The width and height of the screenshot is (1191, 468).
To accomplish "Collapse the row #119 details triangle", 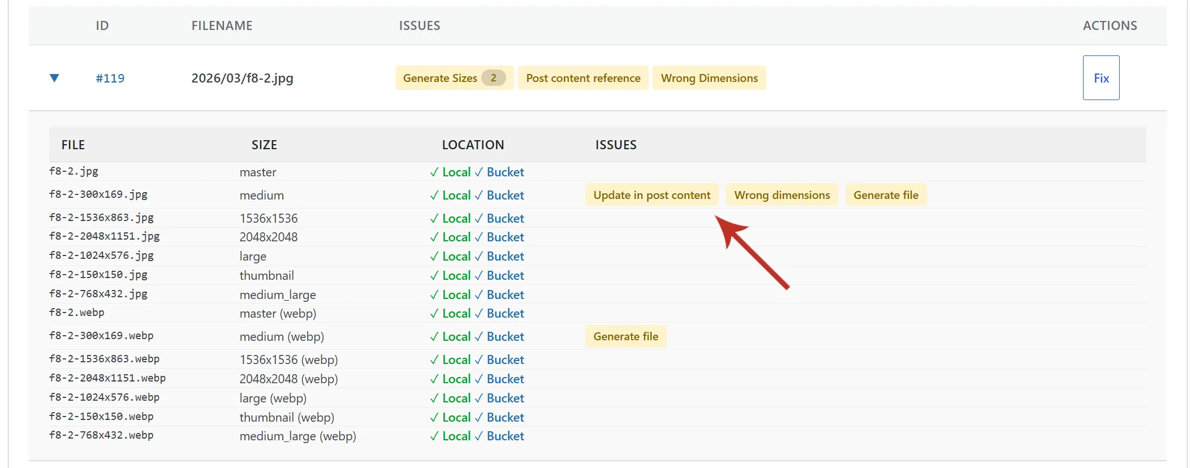I will point(54,78).
